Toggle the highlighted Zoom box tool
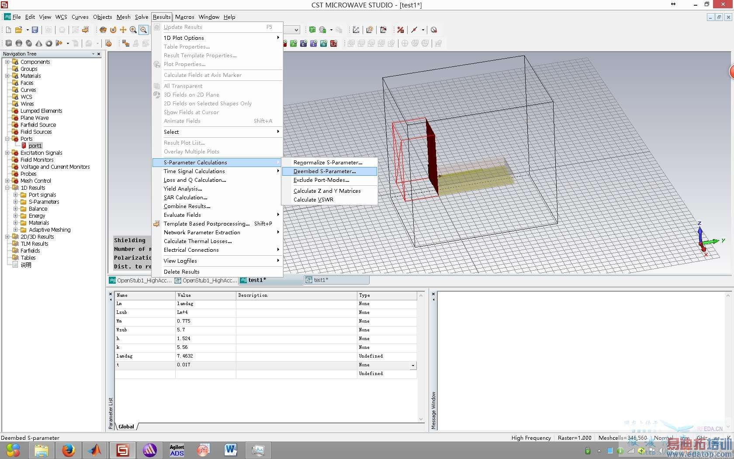 pos(143,30)
